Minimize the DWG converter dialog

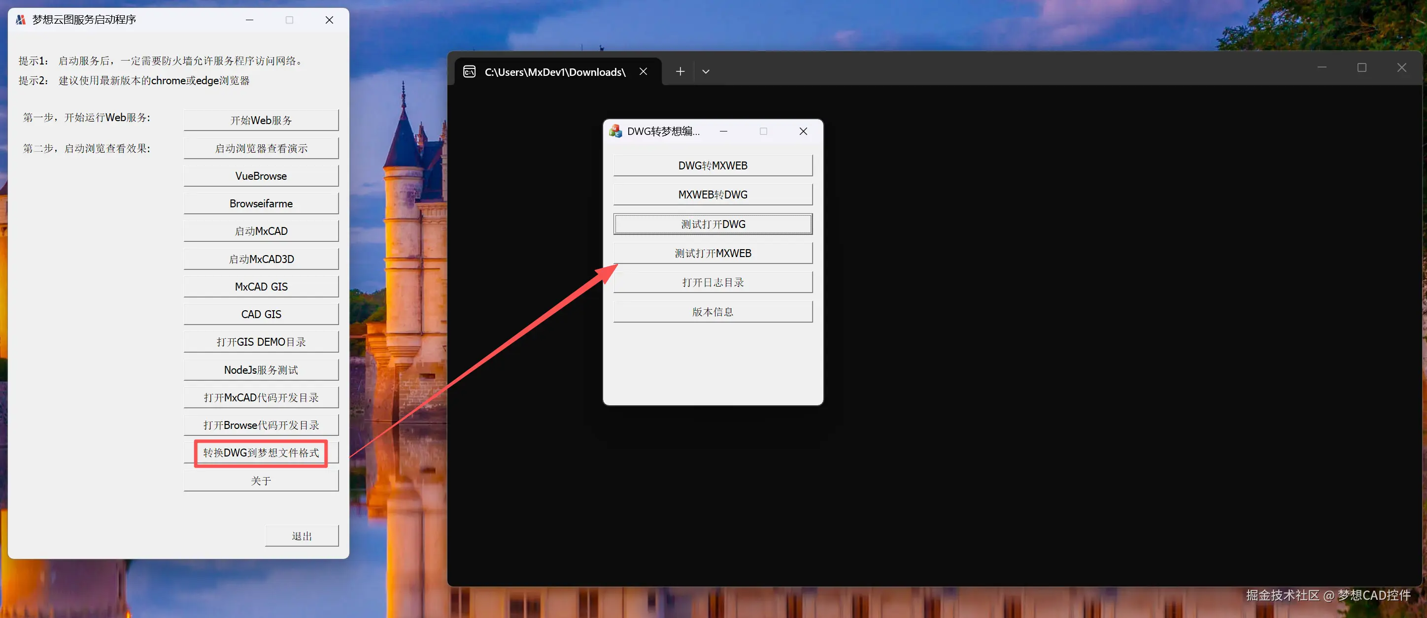[x=723, y=131]
